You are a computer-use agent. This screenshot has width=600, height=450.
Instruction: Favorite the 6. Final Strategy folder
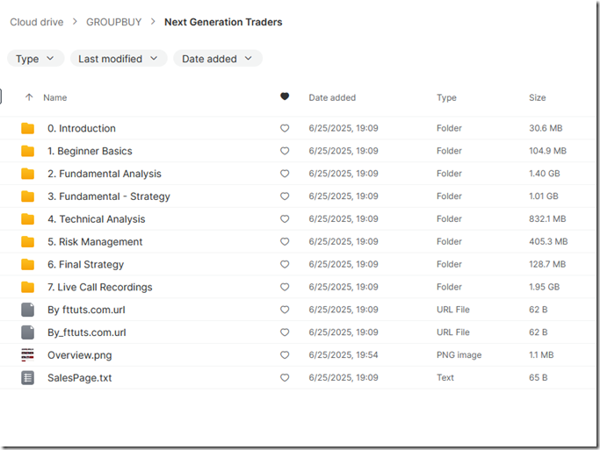[285, 264]
